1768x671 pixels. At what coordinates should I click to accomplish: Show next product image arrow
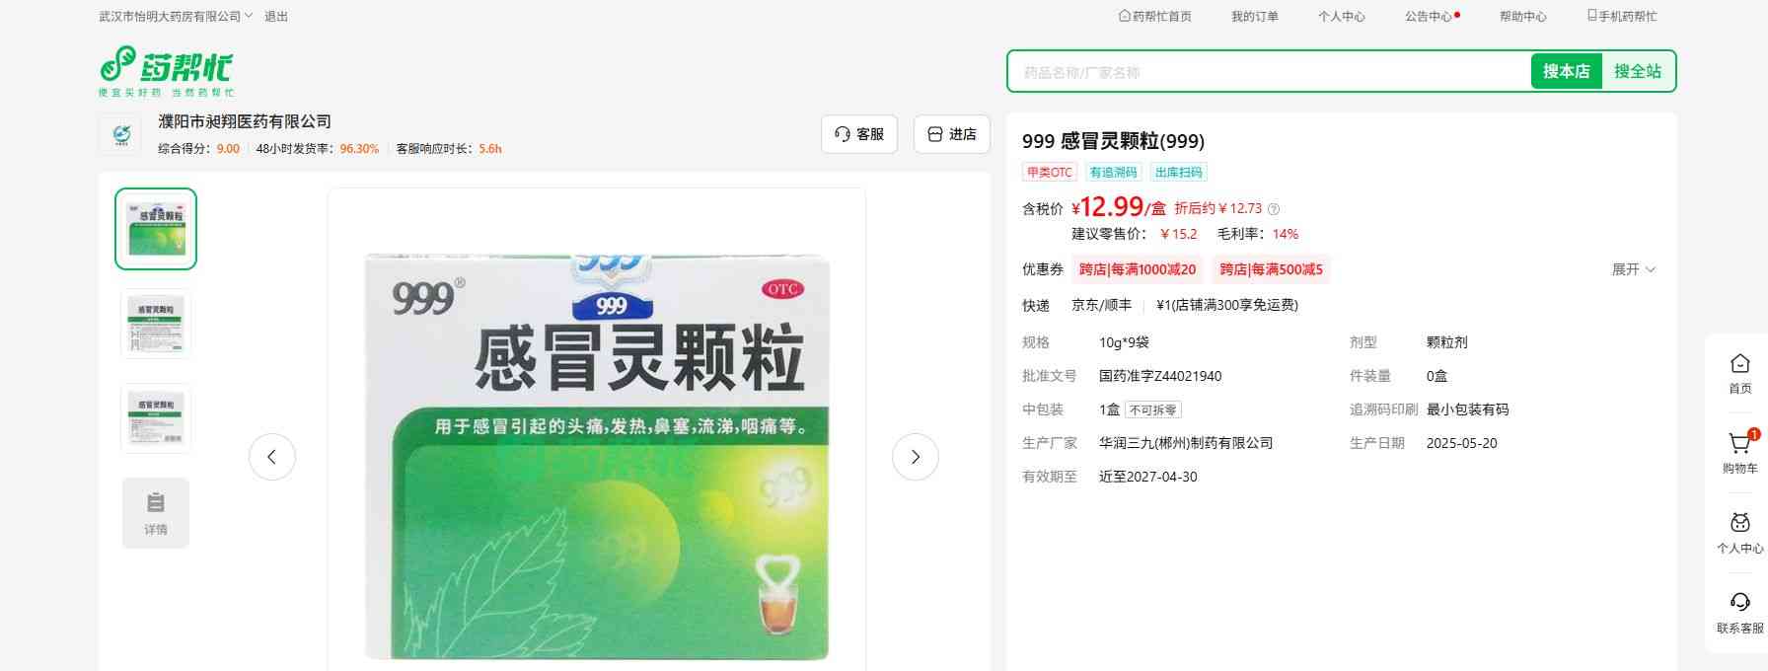point(916,457)
